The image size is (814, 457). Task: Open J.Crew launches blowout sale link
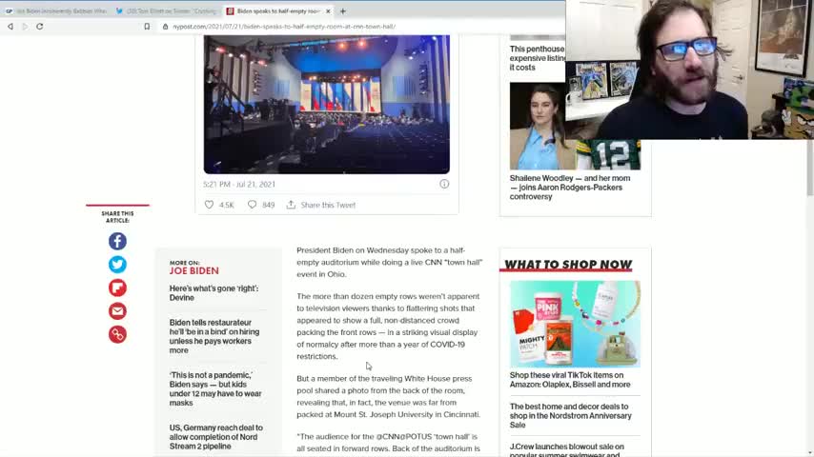coord(567,450)
